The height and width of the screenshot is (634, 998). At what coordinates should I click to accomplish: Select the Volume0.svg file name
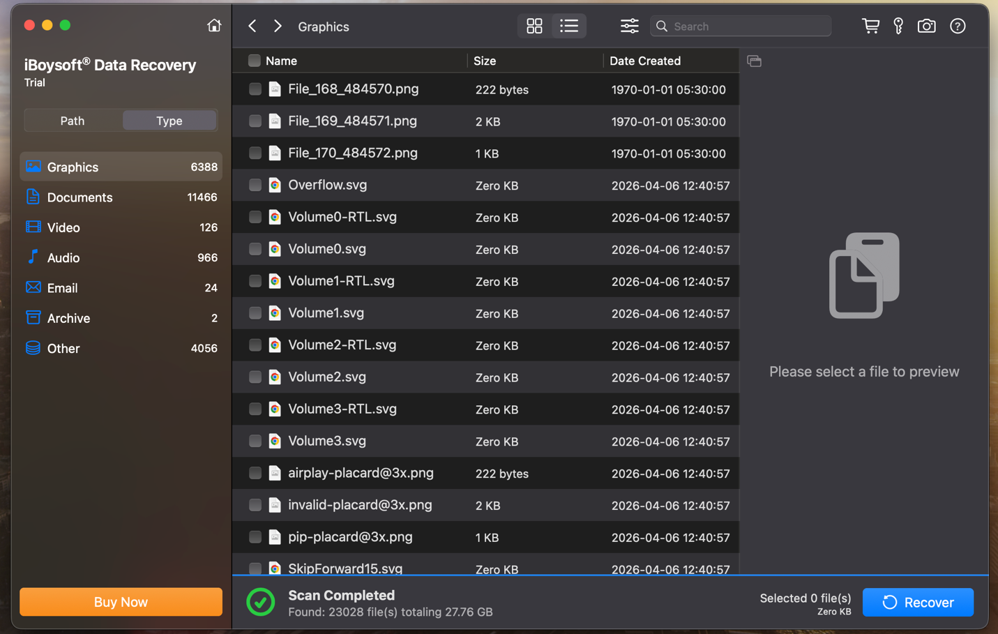click(x=327, y=249)
